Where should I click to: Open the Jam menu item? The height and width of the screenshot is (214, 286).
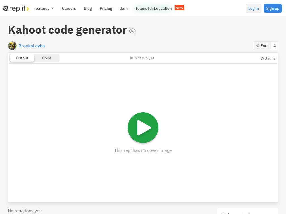coord(124,8)
